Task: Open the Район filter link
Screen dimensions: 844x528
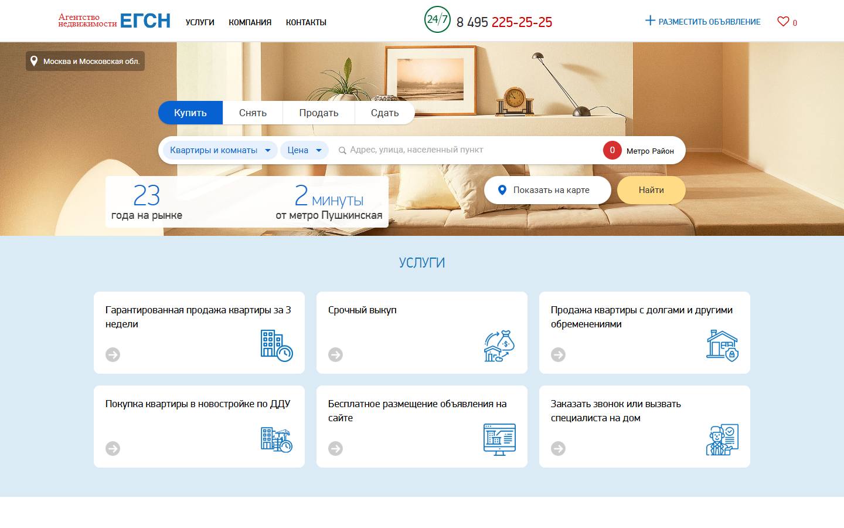Action: coord(663,151)
